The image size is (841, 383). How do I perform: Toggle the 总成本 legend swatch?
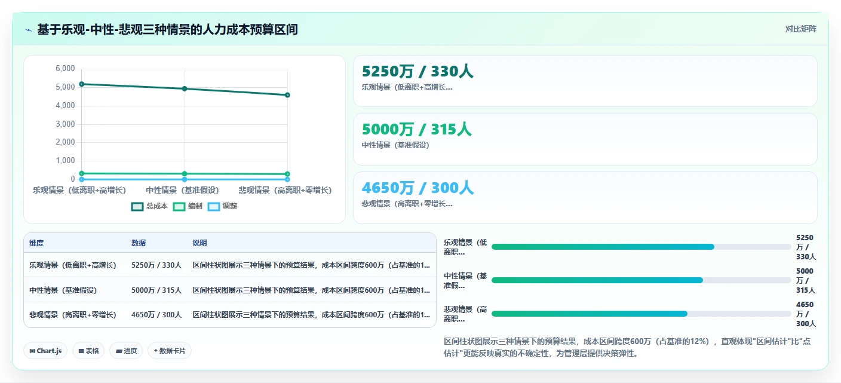click(137, 206)
